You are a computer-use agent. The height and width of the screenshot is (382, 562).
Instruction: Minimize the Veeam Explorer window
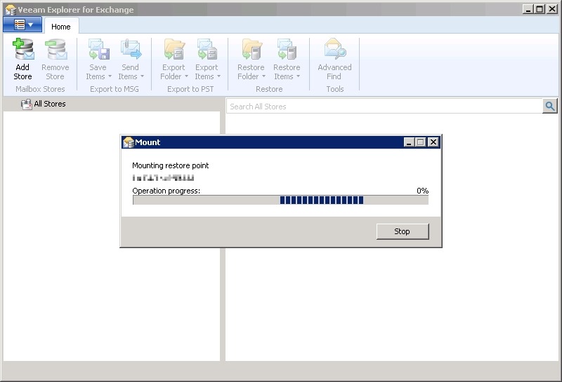[528, 9]
